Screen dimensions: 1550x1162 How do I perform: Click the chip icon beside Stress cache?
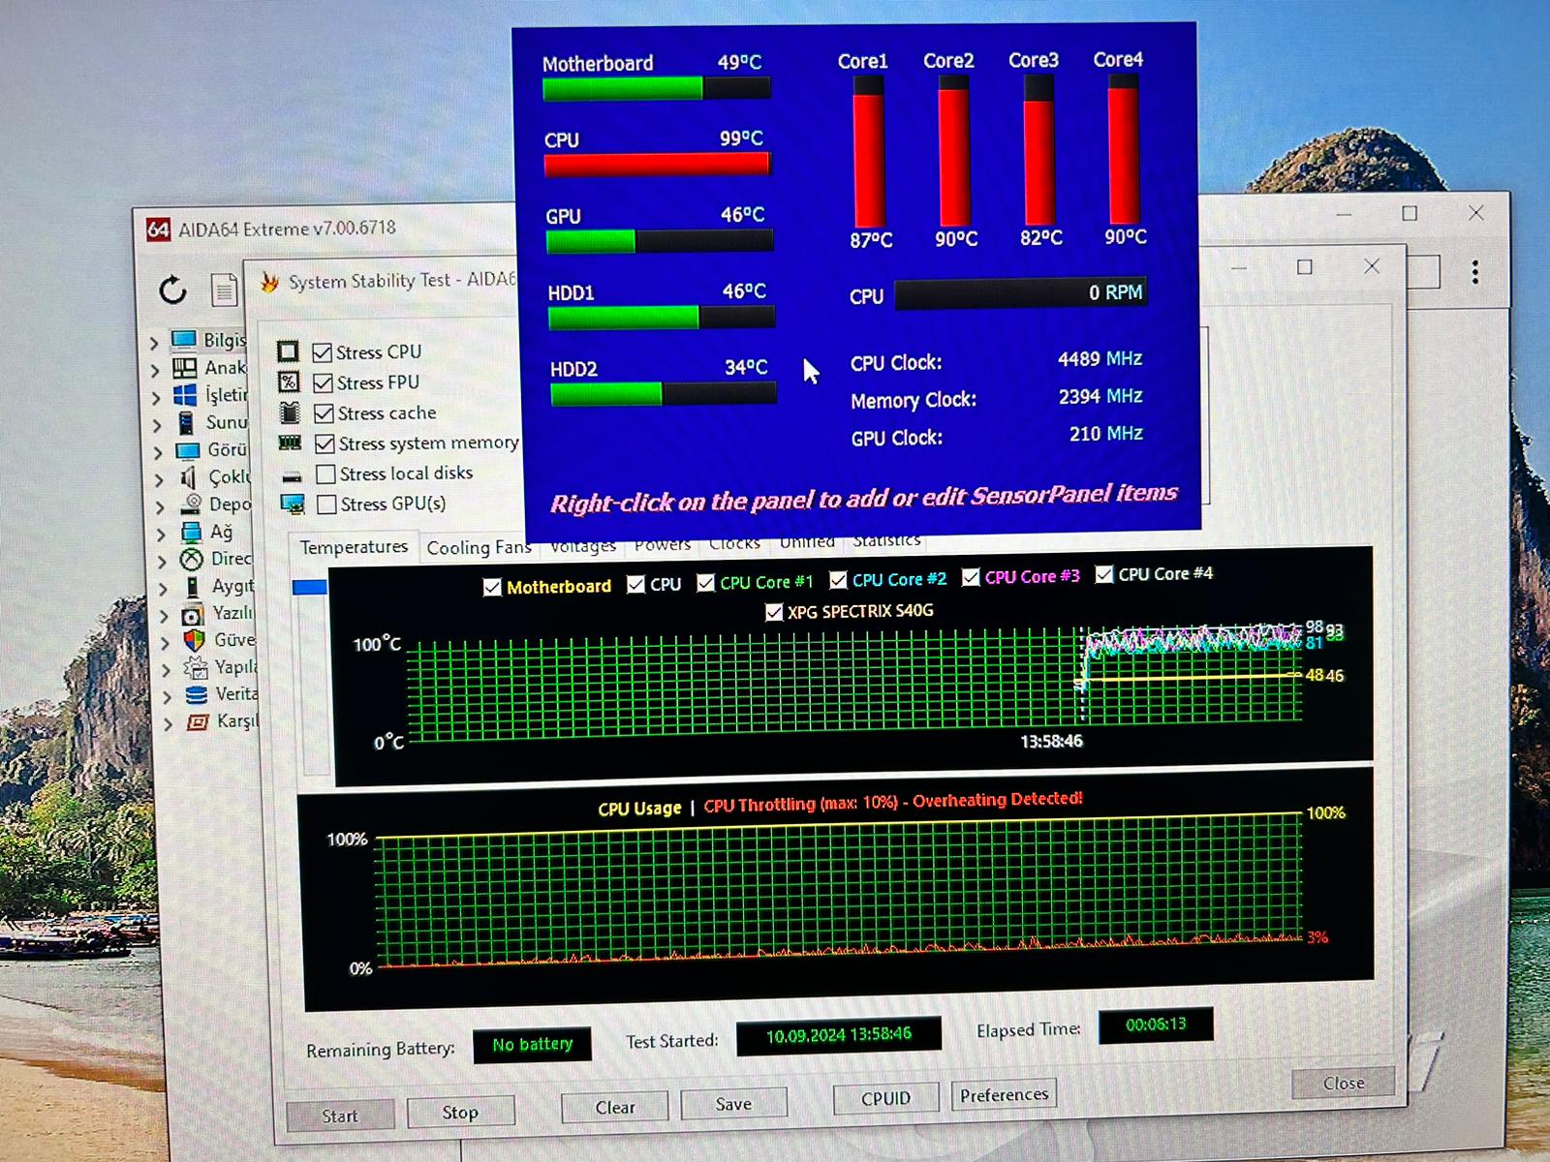(290, 413)
